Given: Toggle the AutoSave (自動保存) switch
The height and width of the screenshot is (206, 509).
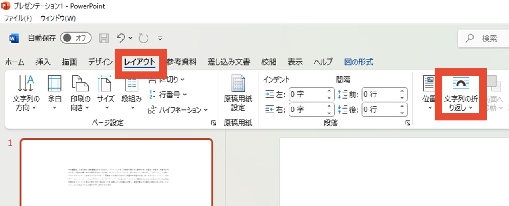Looking at the screenshot, I should click(76, 38).
